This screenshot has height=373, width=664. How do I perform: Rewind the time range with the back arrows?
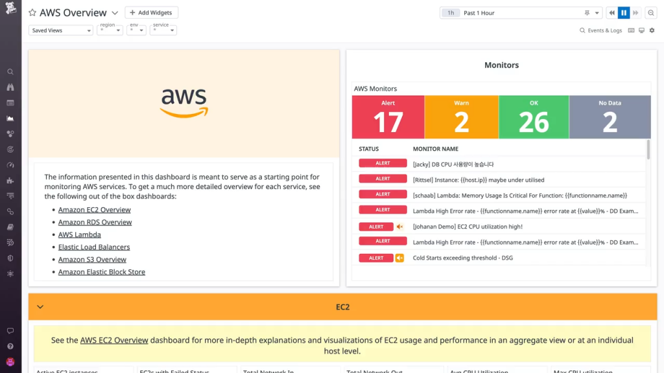click(612, 12)
